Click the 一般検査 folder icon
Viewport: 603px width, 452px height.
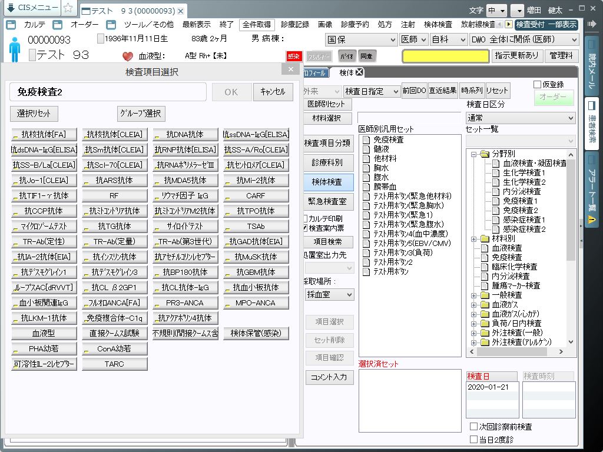485,295
